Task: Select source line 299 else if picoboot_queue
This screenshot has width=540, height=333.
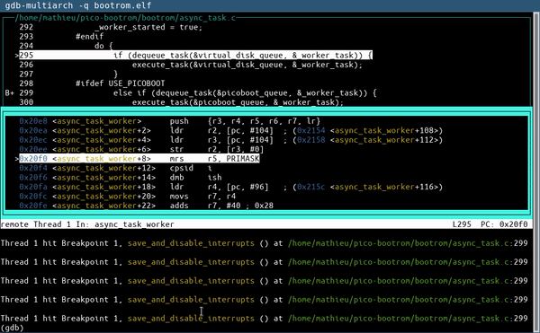Action: pos(198,92)
